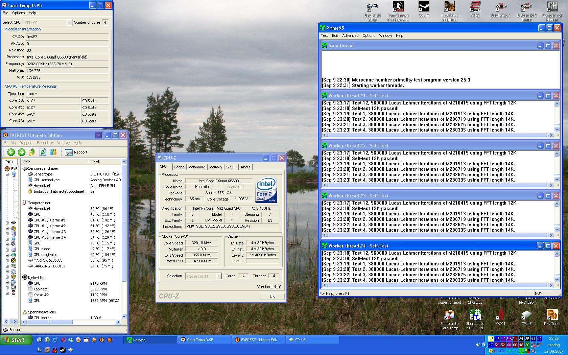
Task: Select the Meny tab in EVEREST sidebar
Action: (x=9, y=161)
